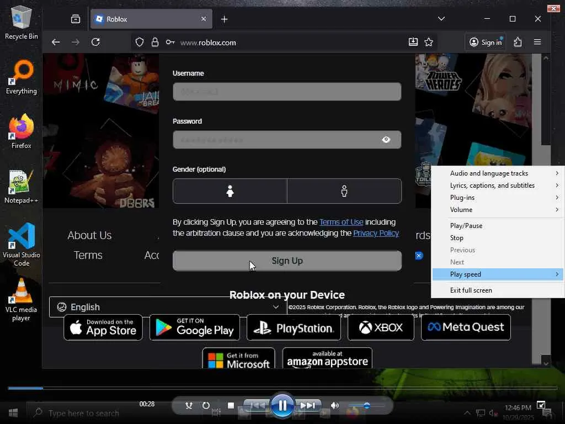Click the Meta Quest badge
This screenshot has width=565, height=424.
pyautogui.click(x=466, y=327)
